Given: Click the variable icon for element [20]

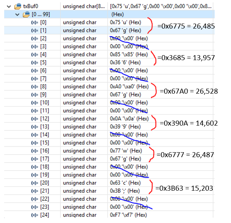Looking at the screenshot, I should [x=35, y=183].
